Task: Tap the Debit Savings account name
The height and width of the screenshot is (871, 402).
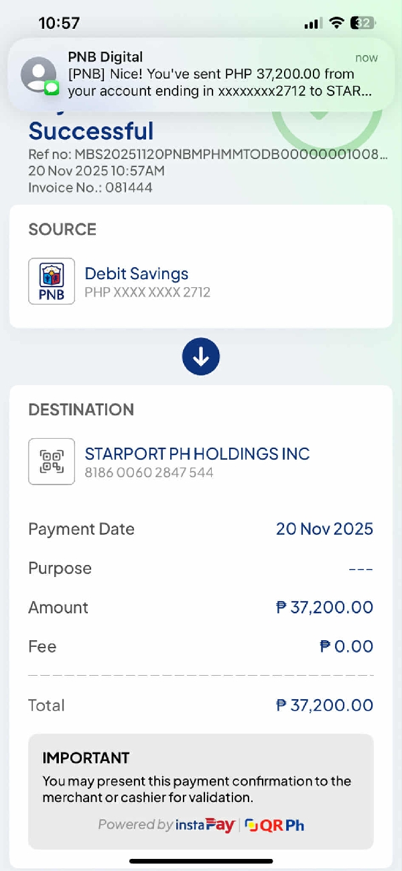Action: (x=136, y=274)
